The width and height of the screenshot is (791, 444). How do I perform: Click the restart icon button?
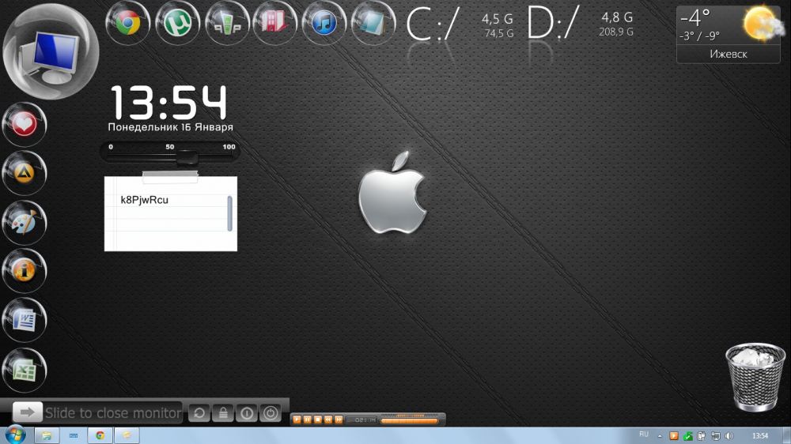(199, 413)
